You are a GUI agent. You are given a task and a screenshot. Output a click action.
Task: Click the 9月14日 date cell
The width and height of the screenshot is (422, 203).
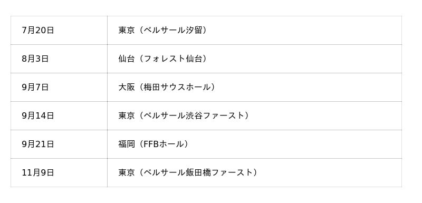pos(59,116)
